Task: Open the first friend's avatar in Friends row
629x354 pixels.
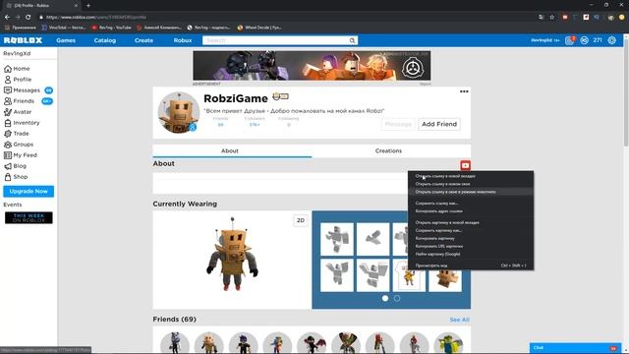Action: [x=175, y=342]
